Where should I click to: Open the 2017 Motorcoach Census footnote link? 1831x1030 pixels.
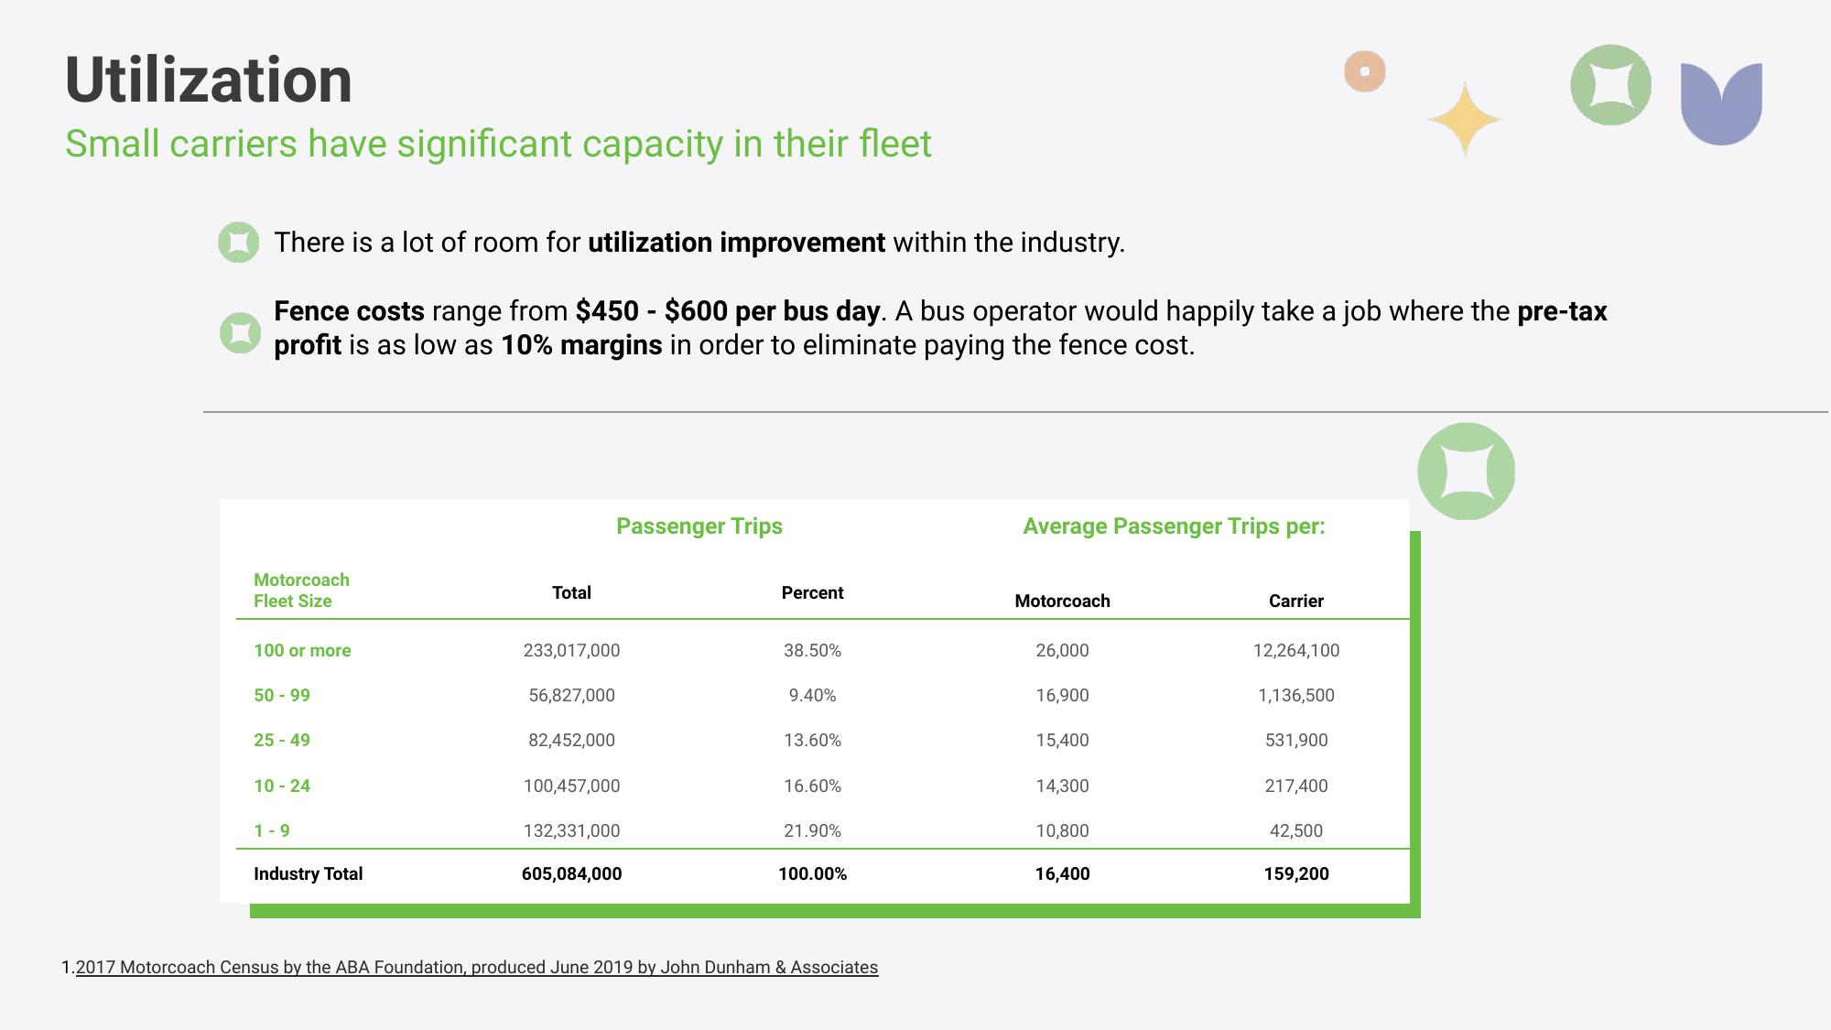[477, 967]
